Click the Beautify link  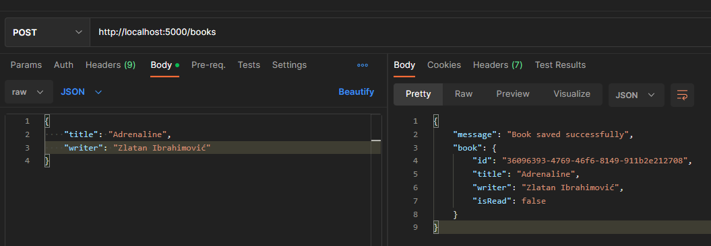(x=356, y=92)
